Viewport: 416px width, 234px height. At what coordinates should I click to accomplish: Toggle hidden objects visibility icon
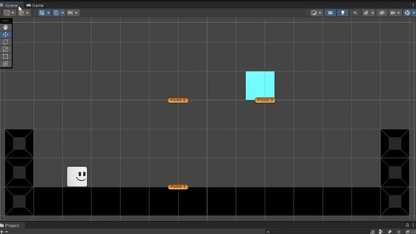(x=382, y=13)
